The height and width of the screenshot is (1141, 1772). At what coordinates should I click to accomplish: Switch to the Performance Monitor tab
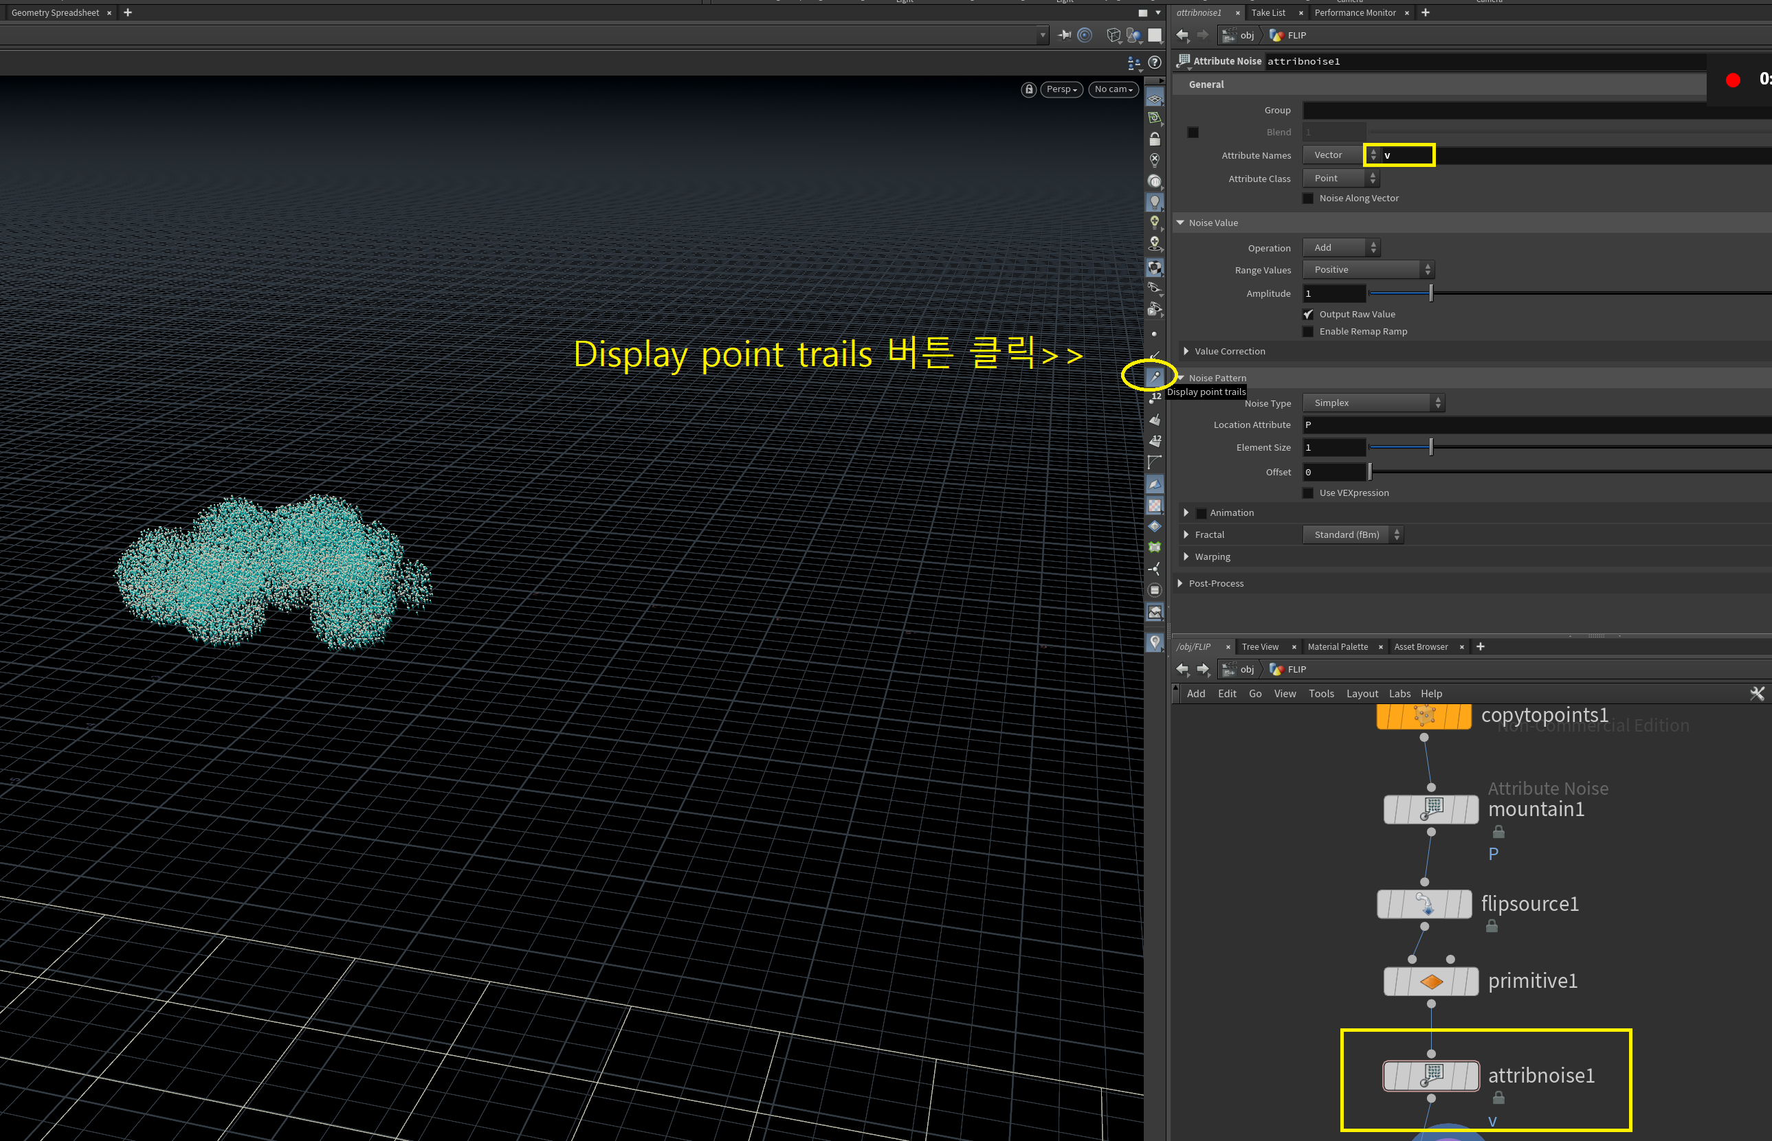pyautogui.click(x=1354, y=12)
